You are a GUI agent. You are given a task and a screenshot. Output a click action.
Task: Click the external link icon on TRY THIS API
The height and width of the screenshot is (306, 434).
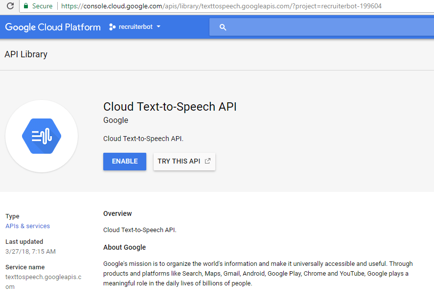[207, 161]
